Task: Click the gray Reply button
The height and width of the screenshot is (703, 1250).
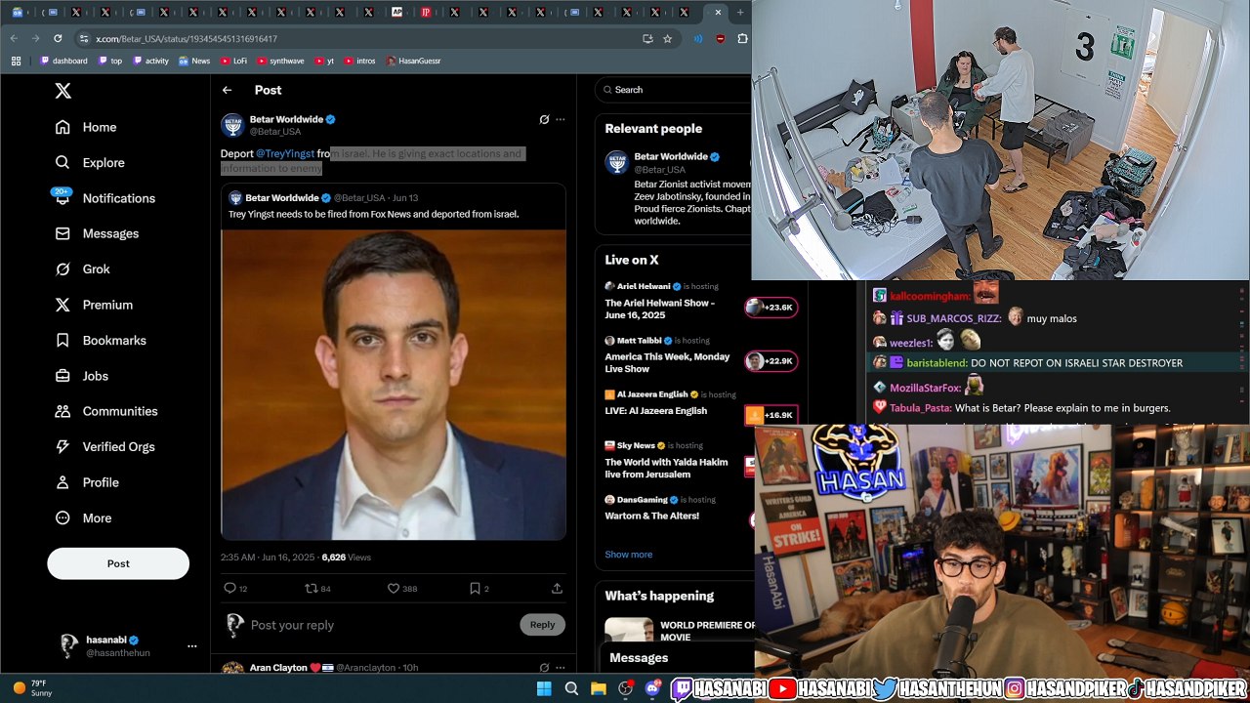Action: coord(542,625)
